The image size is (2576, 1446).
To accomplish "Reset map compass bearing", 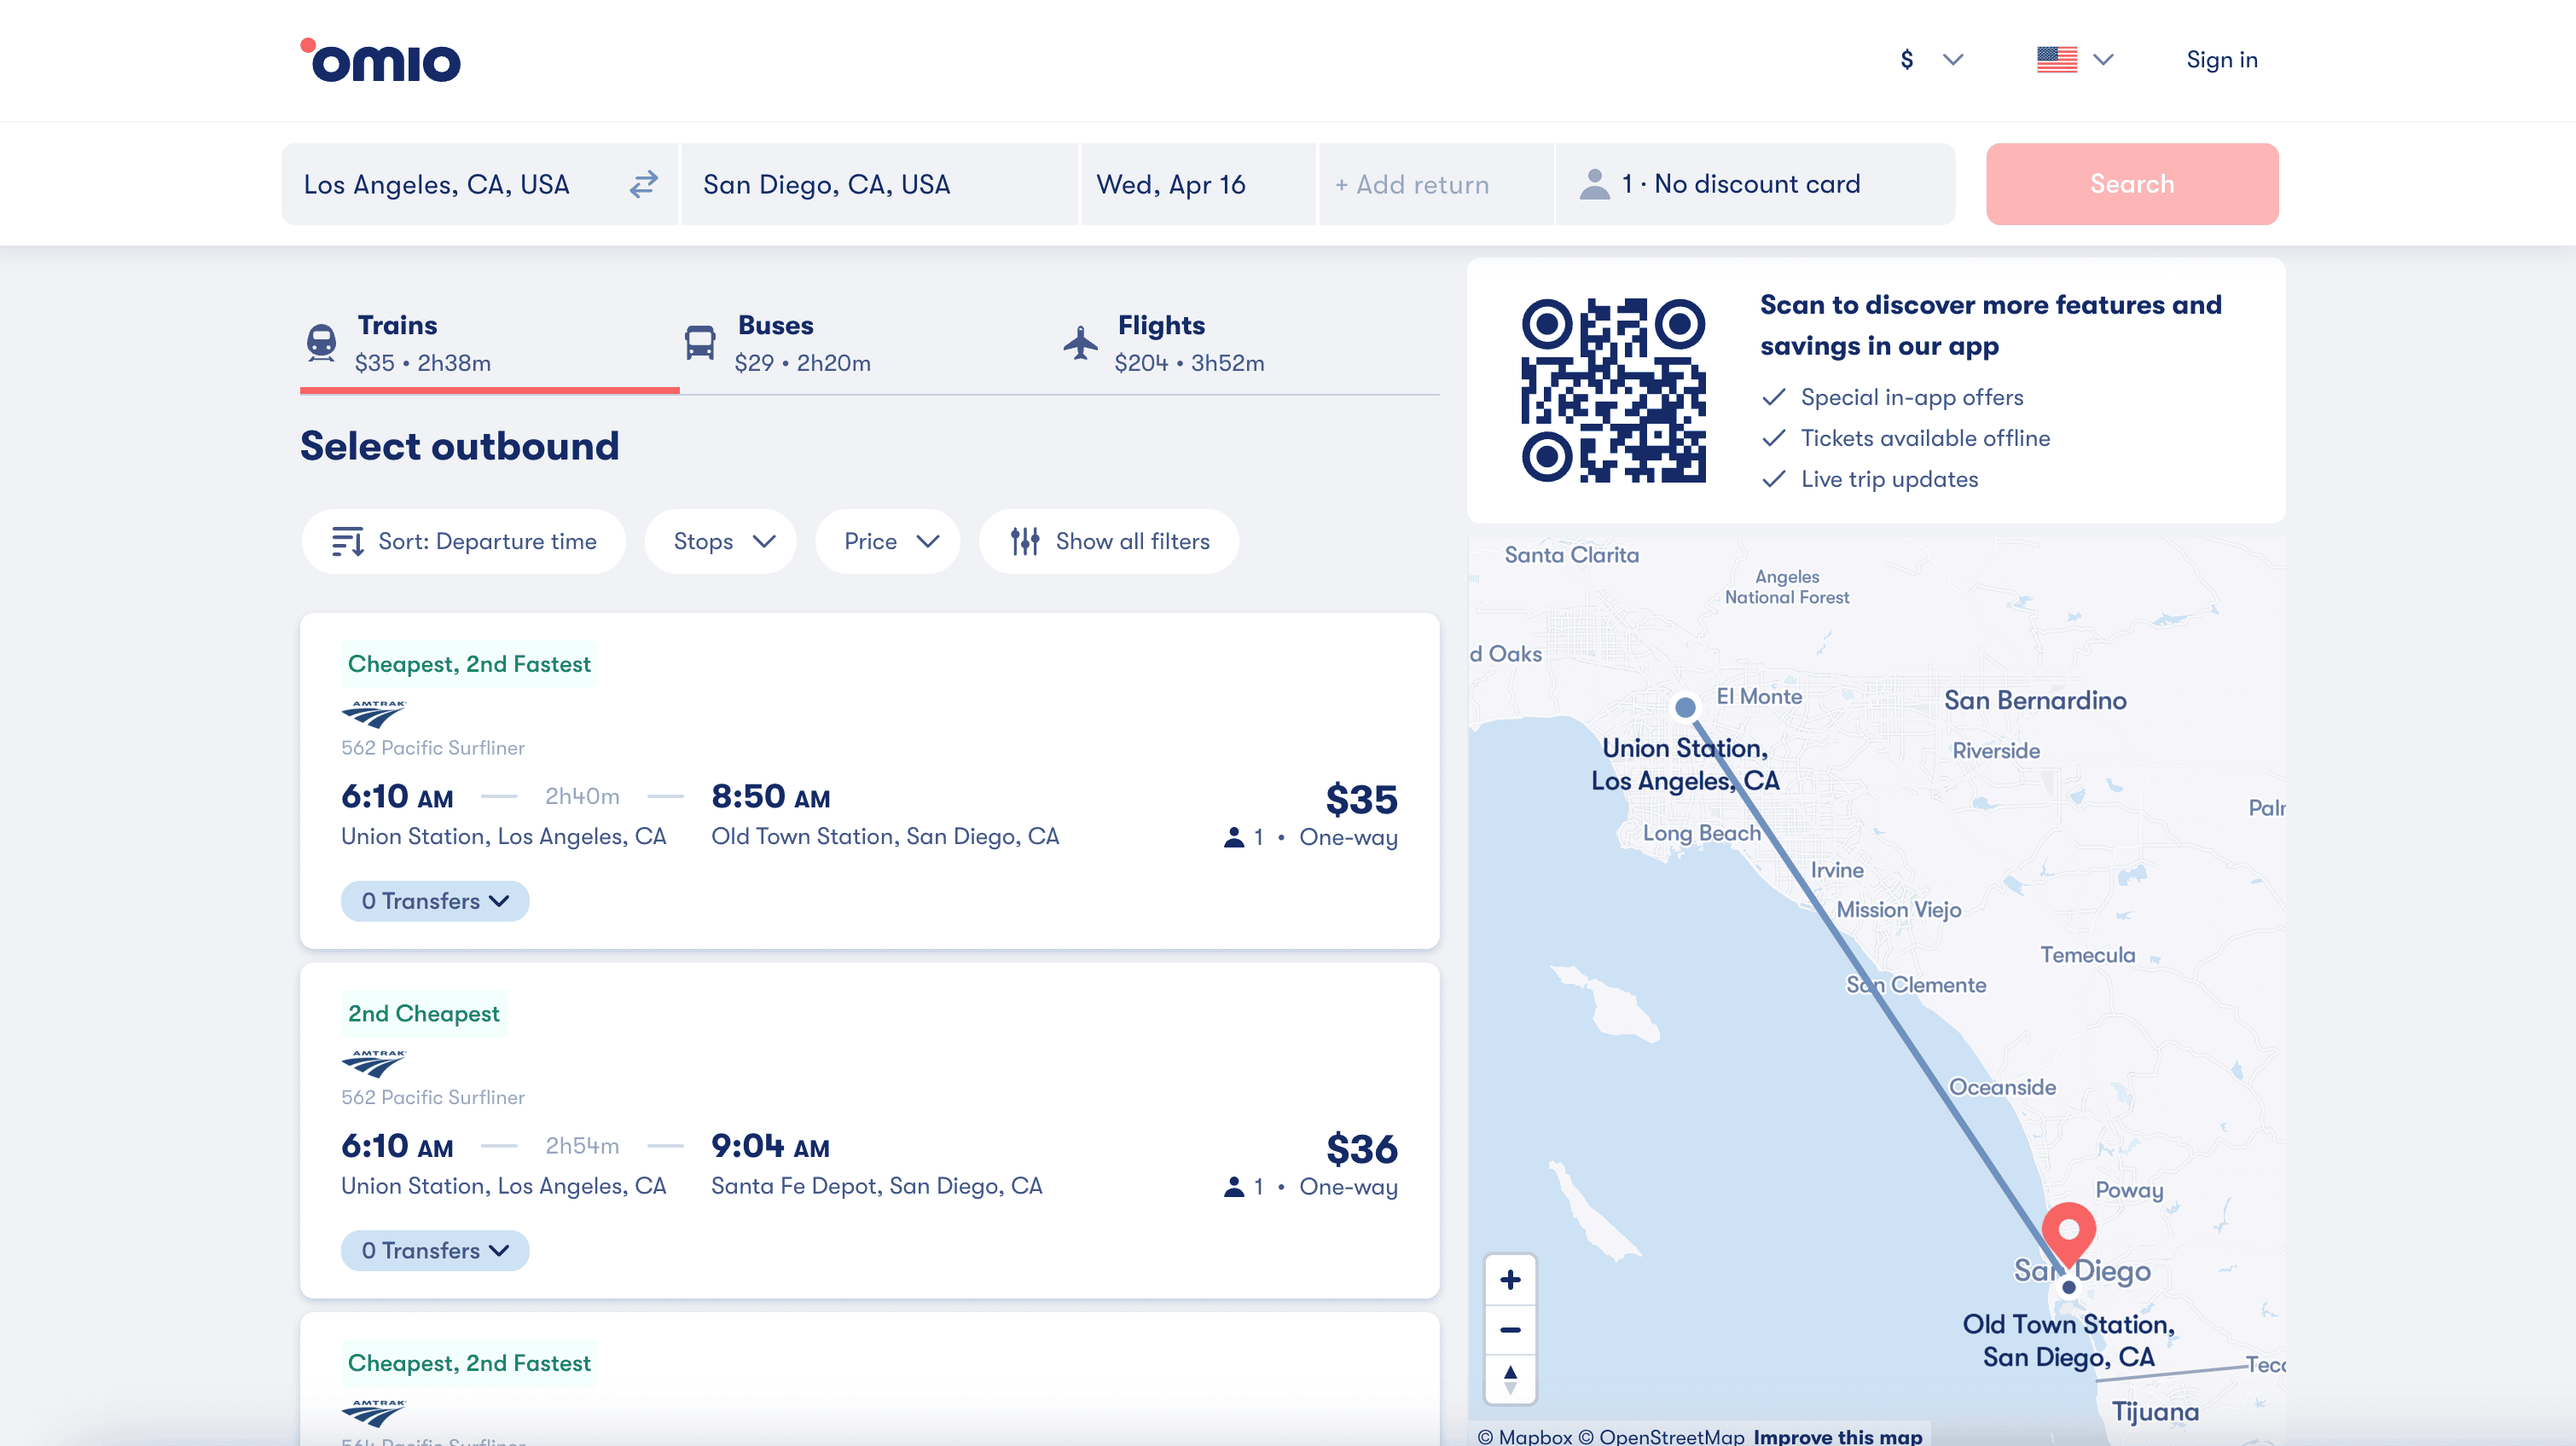I will coord(1510,1380).
